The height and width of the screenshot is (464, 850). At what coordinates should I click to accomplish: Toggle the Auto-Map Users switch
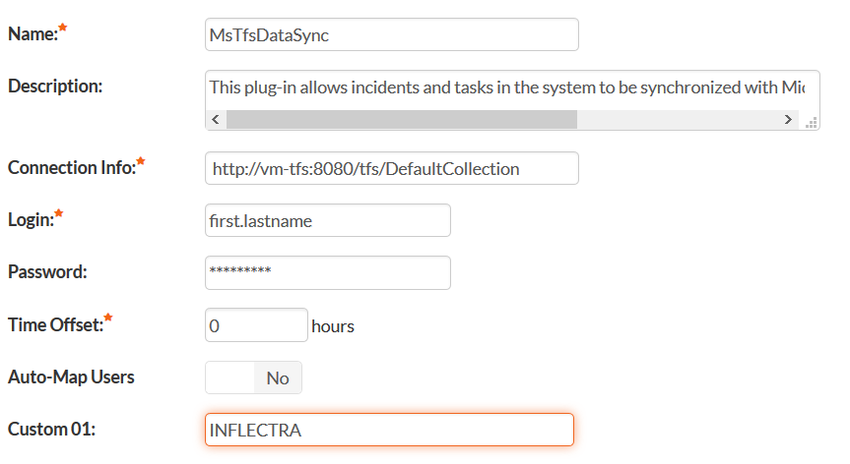253,377
